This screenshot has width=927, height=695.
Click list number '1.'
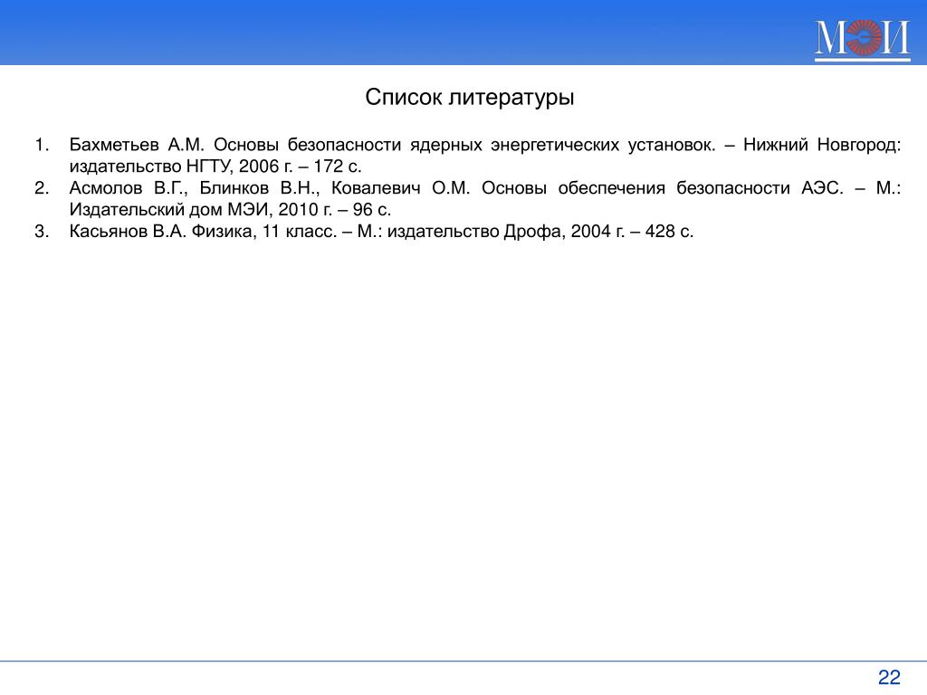click(42, 145)
